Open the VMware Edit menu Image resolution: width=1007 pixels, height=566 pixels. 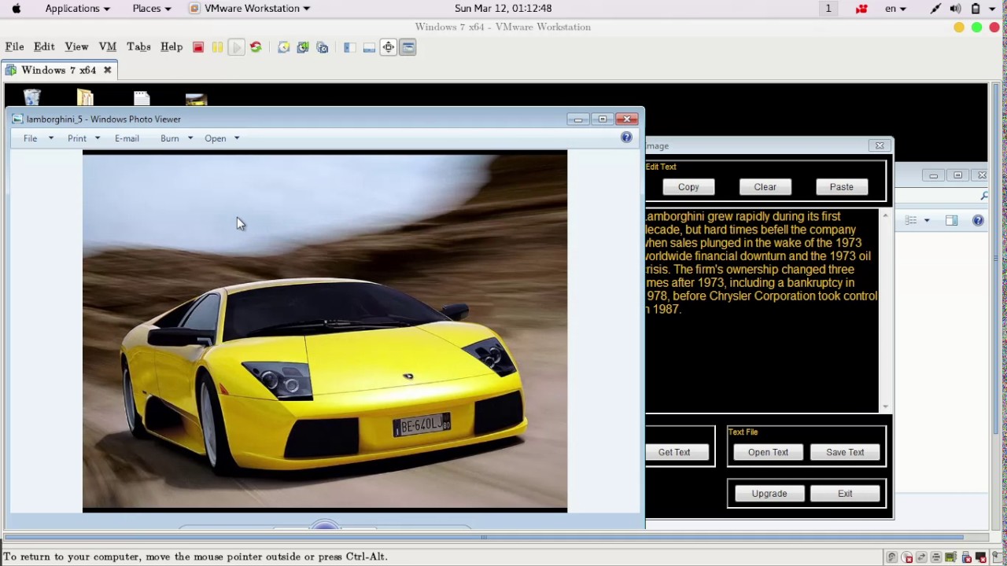pyautogui.click(x=44, y=47)
